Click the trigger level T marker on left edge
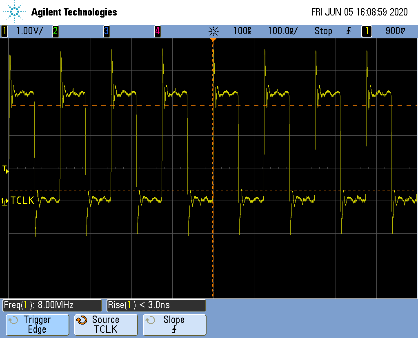Viewport: 418px width, 338px height. pos(5,169)
